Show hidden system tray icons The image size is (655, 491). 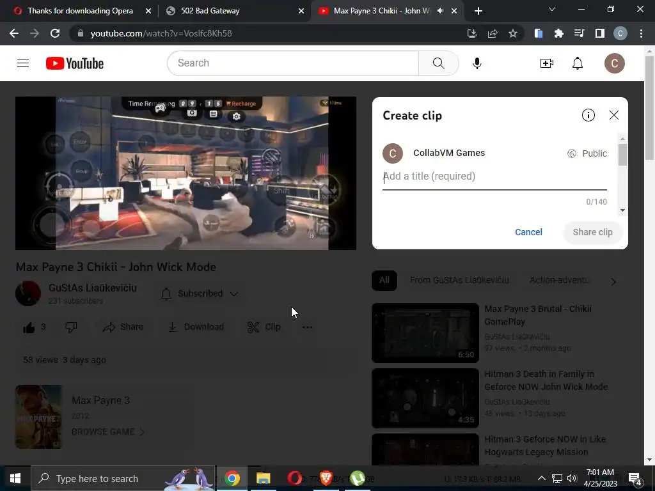pyautogui.click(x=541, y=478)
